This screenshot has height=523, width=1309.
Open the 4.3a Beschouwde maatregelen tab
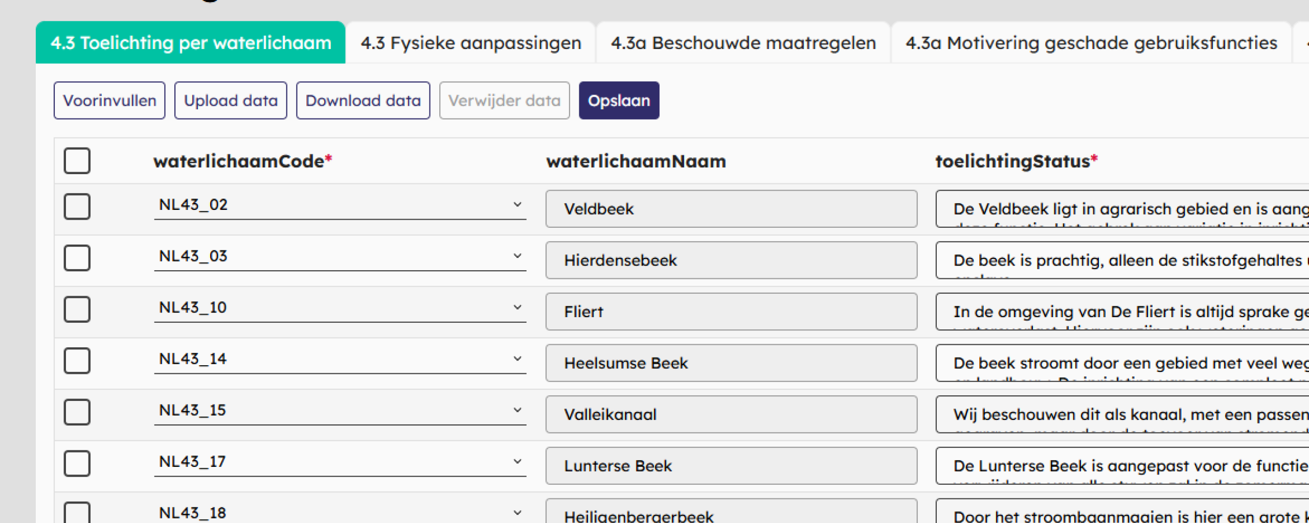tap(743, 43)
